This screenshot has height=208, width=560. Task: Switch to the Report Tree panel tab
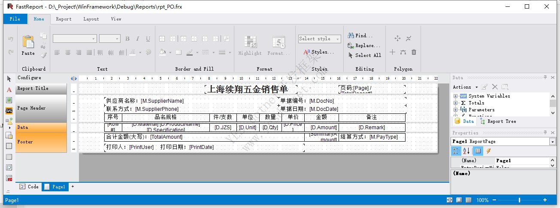pos(499,121)
